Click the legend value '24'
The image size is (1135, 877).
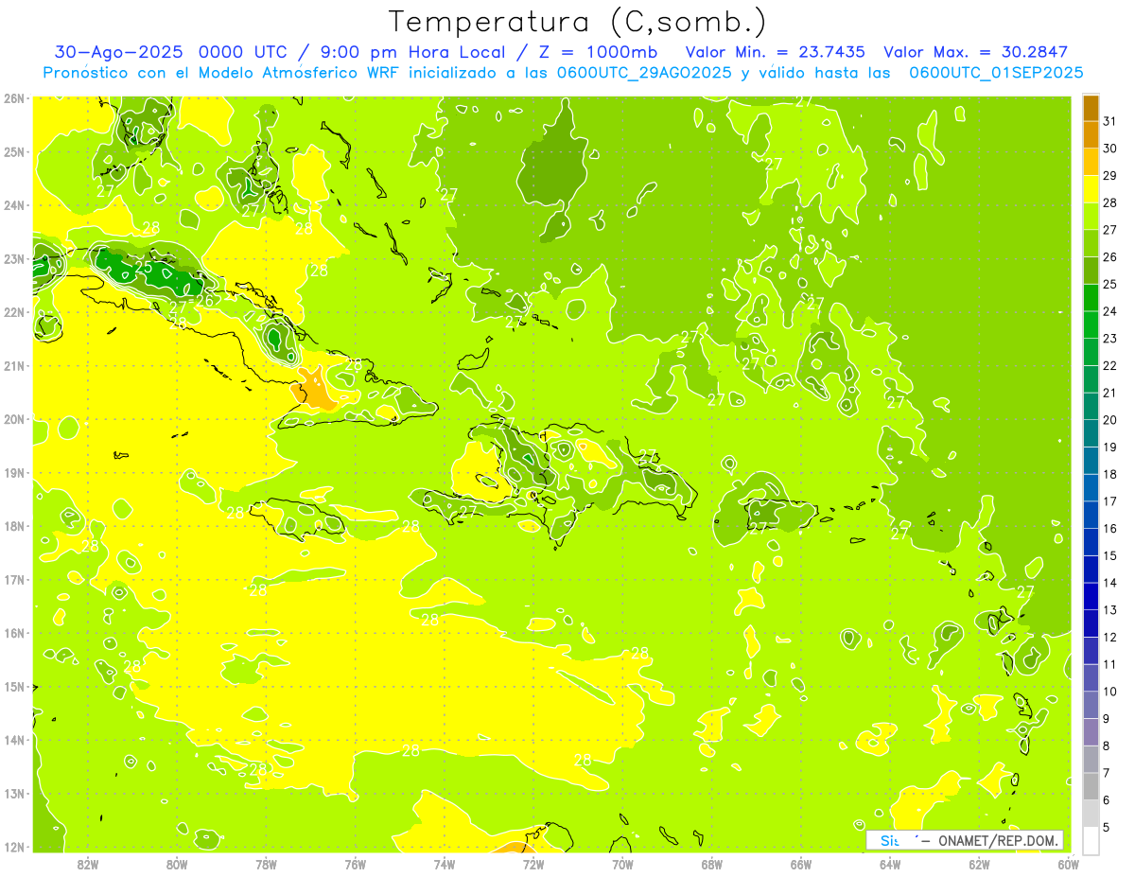pyautogui.click(x=1109, y=311)
